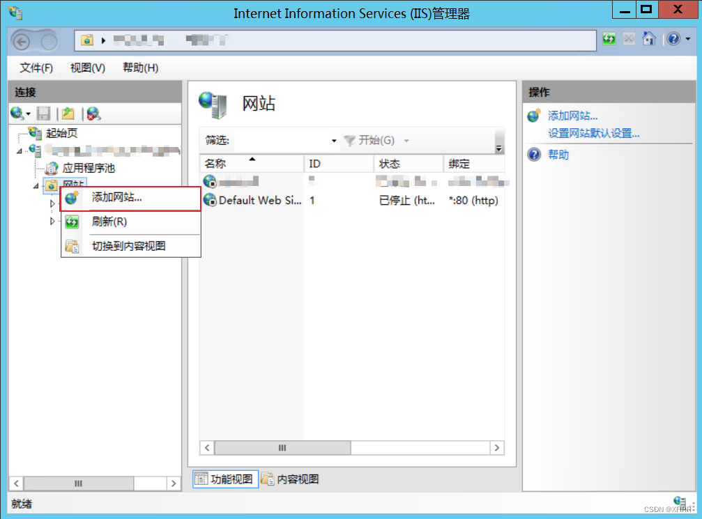This screenshot has height=519, width=702.
Task: Click the save connections disk icon
Action: [x=43, y=114]
